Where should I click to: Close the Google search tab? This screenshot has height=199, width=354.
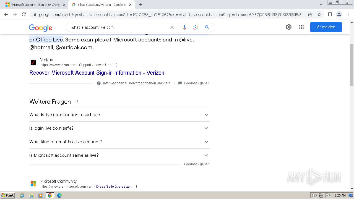pyautogui.click(x=130, y=5)
